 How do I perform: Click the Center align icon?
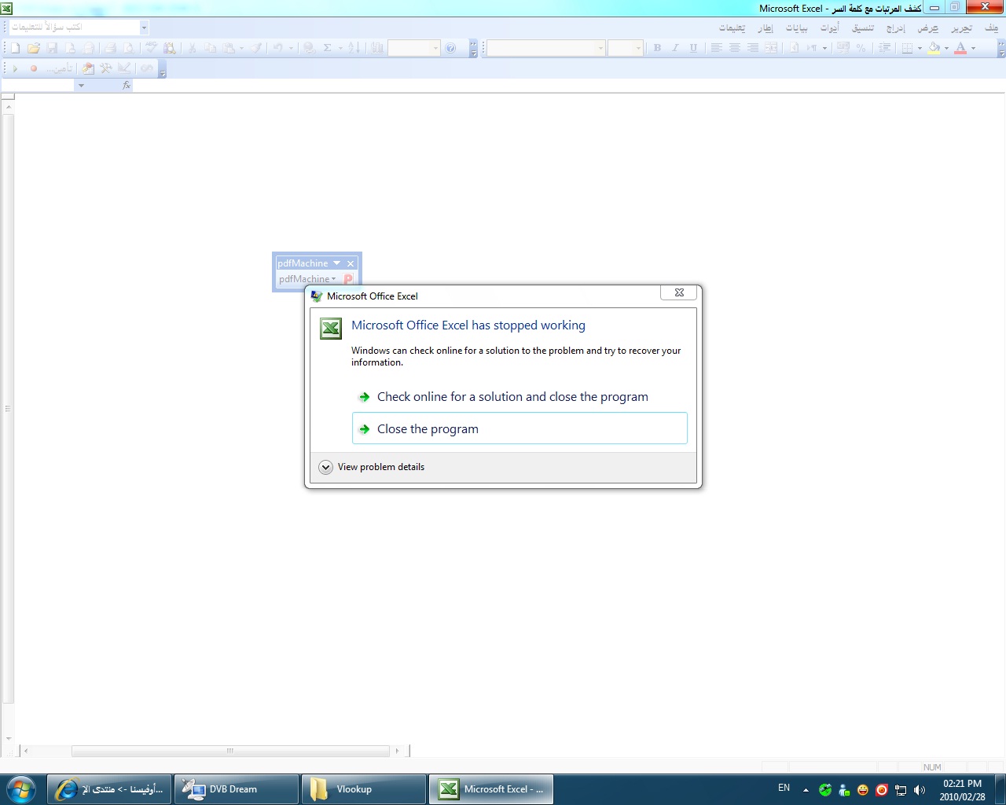(734, 48)
